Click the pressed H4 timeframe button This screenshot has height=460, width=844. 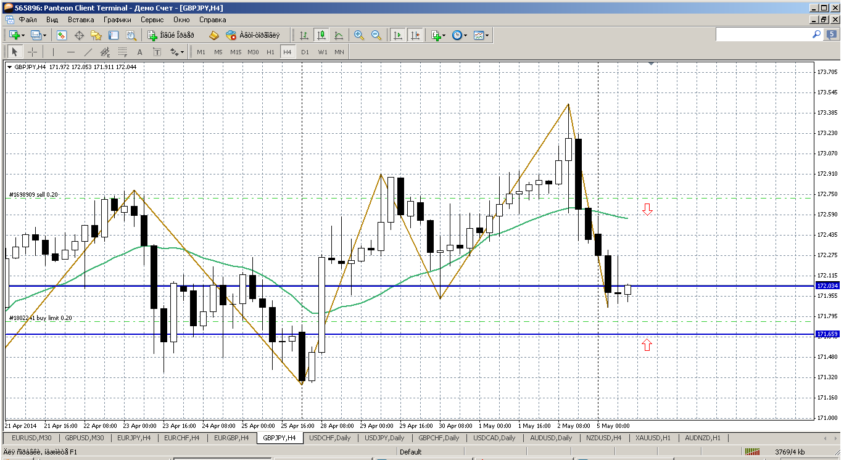click(288, 52)
